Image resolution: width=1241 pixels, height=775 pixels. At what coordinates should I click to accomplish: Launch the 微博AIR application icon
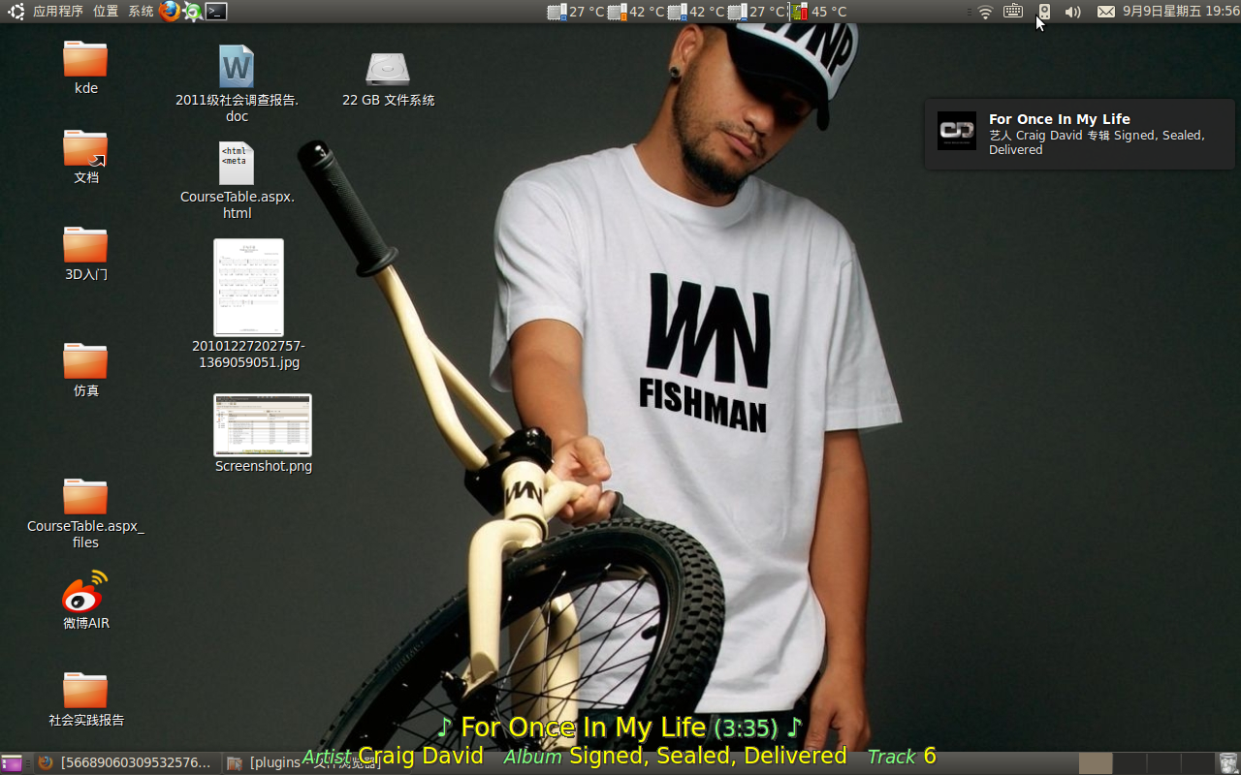click(x=85, y=592)
